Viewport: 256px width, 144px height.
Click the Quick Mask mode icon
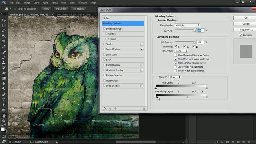point(4,136)
